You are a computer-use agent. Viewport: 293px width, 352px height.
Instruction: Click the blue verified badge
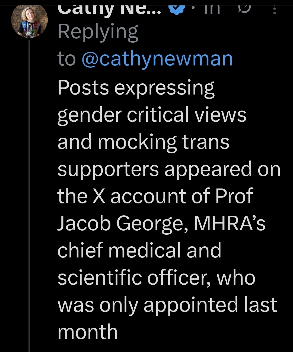pyautogui.click(x=176, y=9)
